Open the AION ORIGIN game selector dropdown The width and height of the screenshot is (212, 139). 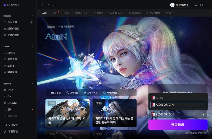178,114
